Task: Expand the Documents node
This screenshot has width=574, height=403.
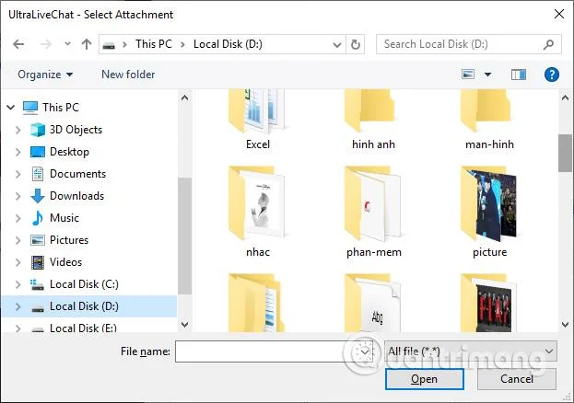Action: pos(18,174)
